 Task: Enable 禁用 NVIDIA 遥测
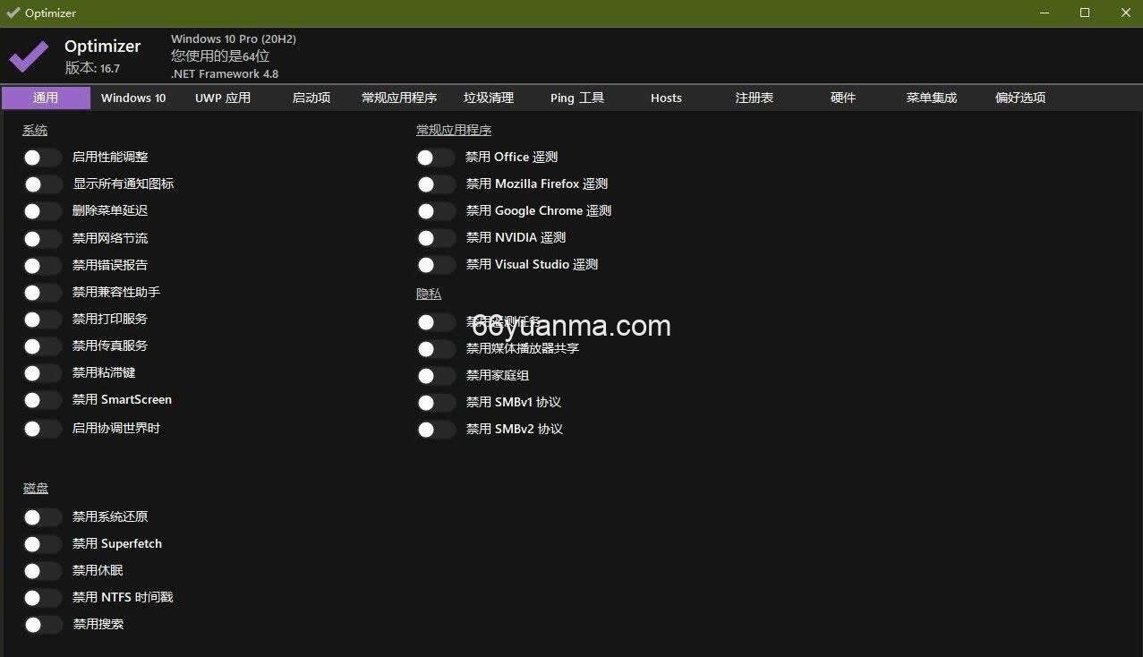pyautogui.click(x=435, y=237)
